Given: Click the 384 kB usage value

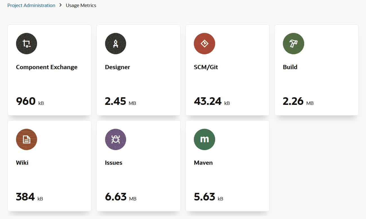Looking at the screenshot, I should tap(29, 197).
